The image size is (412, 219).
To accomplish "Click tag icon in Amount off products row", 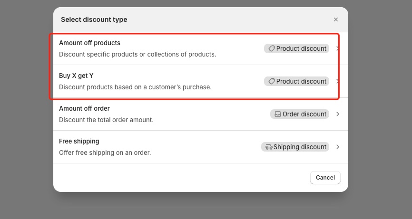I will (271, 48).
